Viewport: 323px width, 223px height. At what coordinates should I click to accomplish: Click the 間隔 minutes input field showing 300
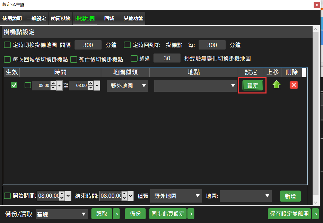coord(88,45)
